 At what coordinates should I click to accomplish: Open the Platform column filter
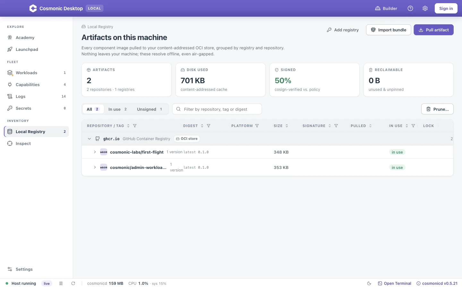(x=257, y=126)
